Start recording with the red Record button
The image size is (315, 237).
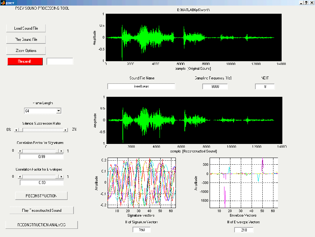[25, 62]
